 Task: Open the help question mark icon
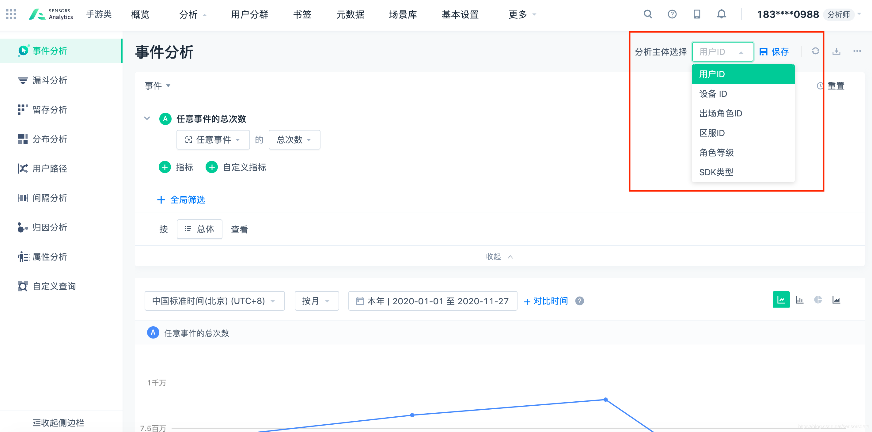tap(672, 14)
